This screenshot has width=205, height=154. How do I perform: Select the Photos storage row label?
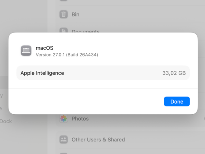[80, 119]
